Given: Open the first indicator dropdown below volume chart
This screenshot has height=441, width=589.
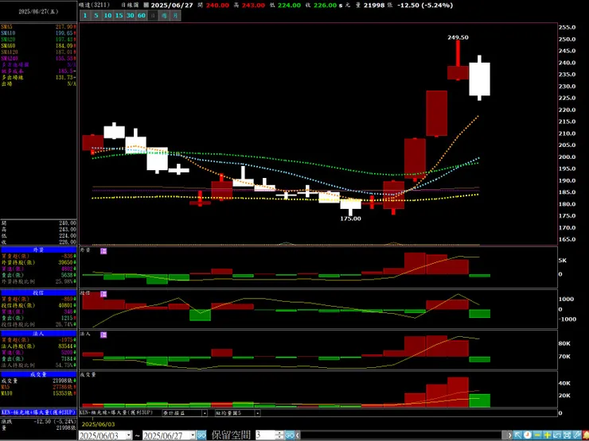Looking at the screenshot, I should coord(205,413).
